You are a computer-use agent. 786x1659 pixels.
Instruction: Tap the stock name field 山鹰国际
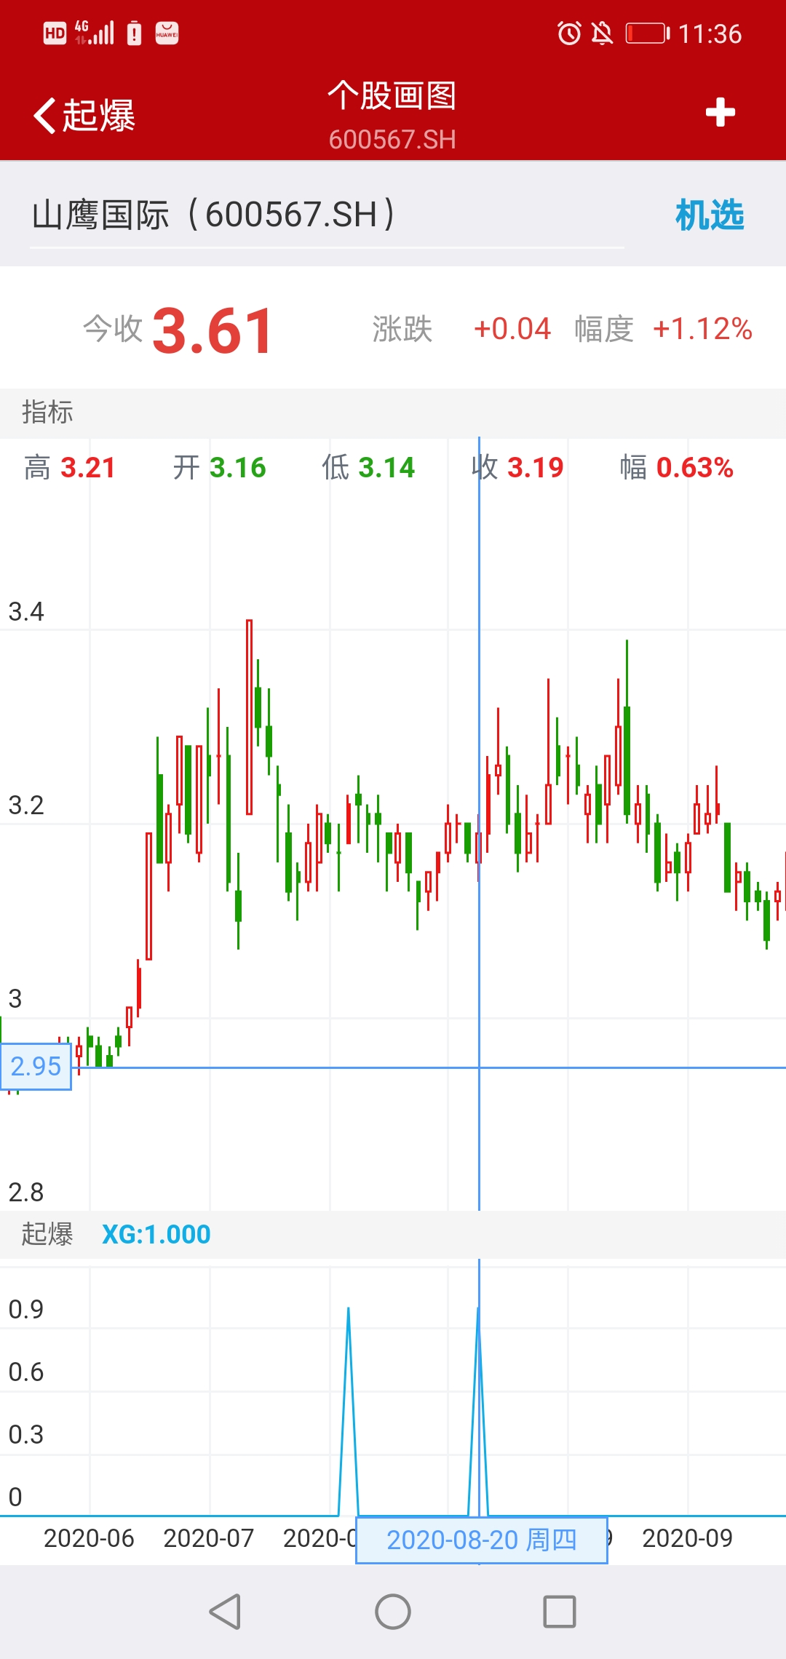pos(214,215)
